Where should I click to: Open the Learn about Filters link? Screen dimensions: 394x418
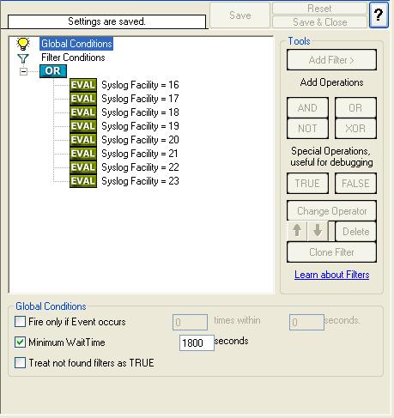(332, 275)
